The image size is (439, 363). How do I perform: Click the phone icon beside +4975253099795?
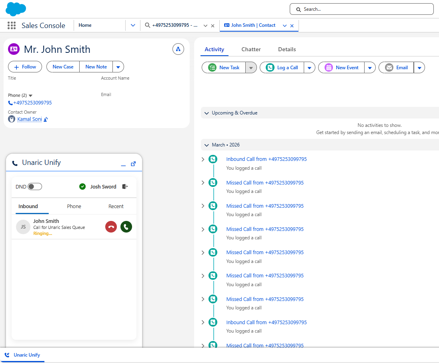tap(10, 103)
